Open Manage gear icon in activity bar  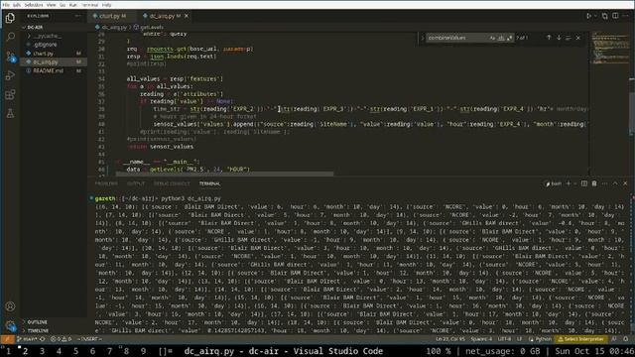(x=10, y=325)
